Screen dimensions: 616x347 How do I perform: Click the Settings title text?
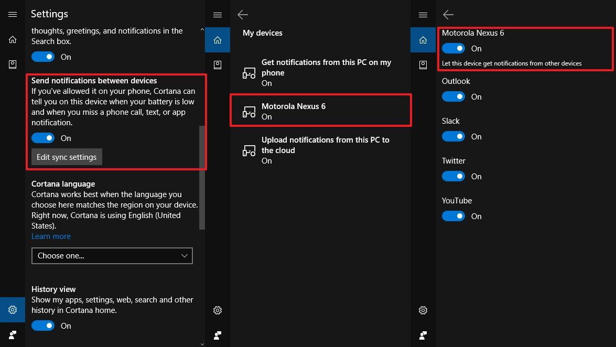49,14
